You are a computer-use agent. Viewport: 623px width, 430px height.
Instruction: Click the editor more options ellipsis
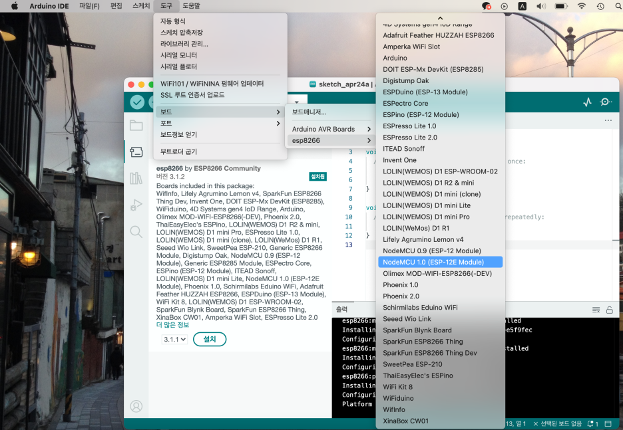point(608,120)
